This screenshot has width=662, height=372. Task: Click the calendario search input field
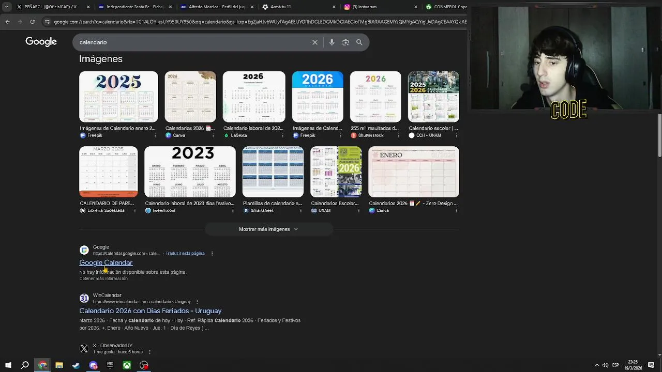[191, 42]
